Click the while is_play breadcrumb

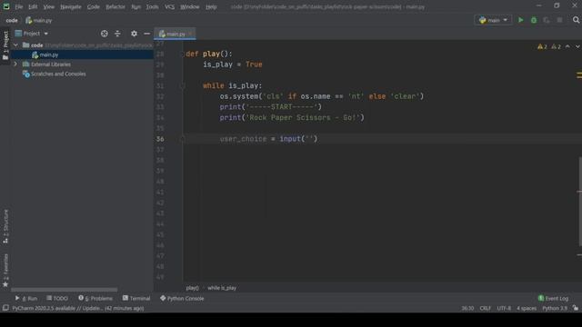coord(222,288)
